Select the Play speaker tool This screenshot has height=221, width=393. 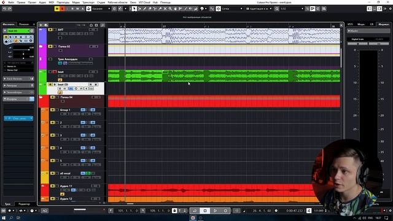pos(190,9)
